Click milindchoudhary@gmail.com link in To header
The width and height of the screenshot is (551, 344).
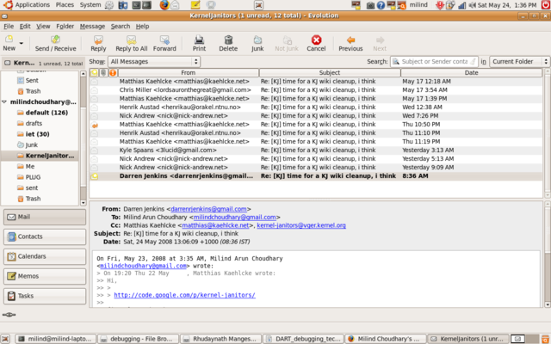coord(235,218)
